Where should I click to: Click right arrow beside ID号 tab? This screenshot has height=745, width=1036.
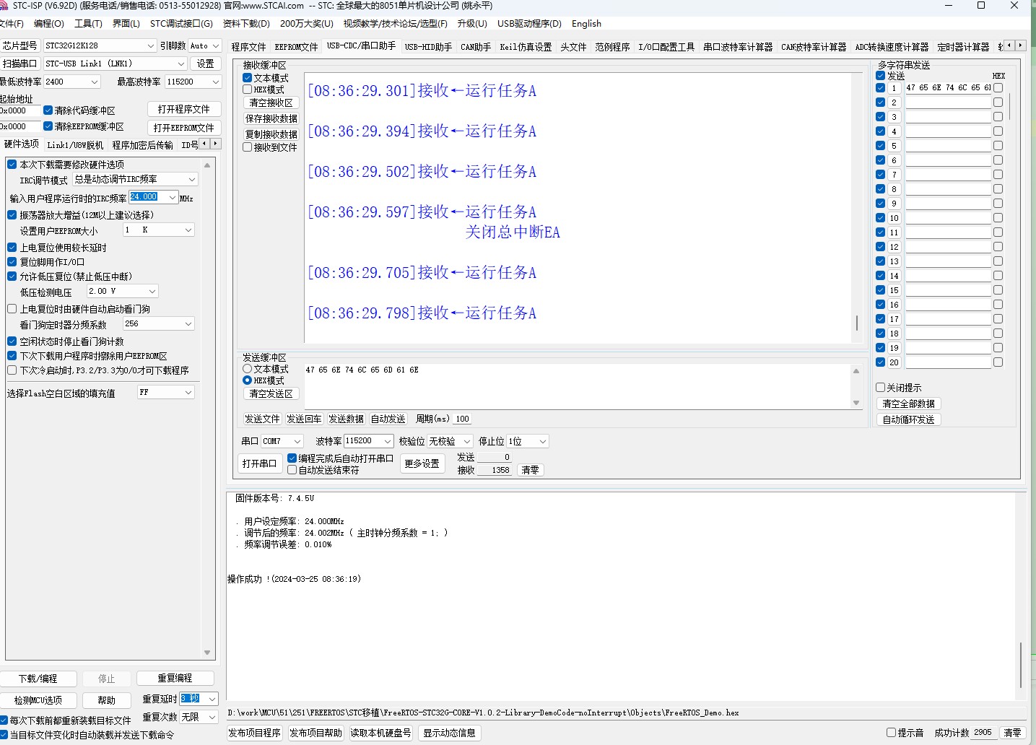[215, 144]
